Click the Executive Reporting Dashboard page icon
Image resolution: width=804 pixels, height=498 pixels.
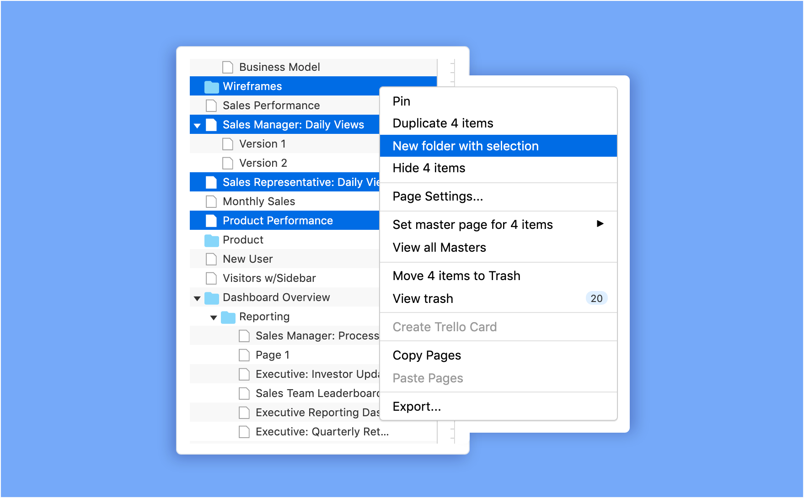(244, 413)
